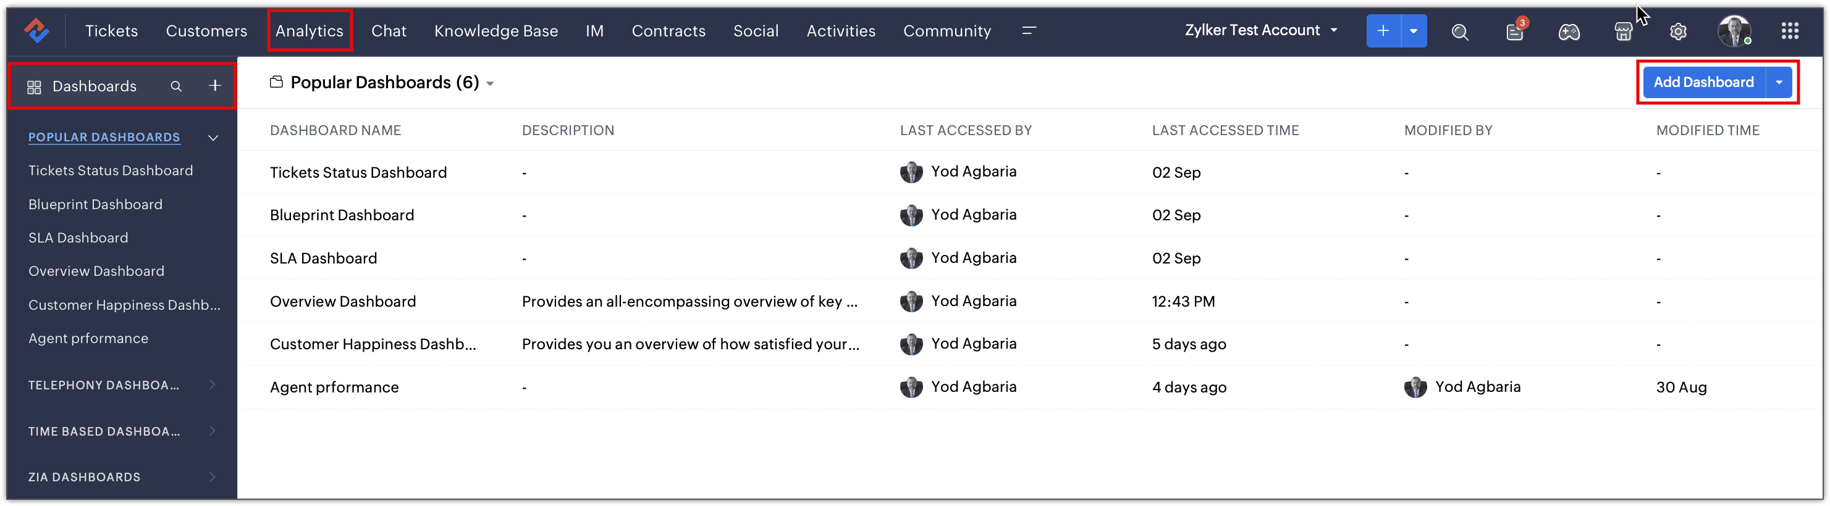Click the folder icon beside Popular Dashboards
This screenshot has height=506, width=1830.
[x=276, y=82]
